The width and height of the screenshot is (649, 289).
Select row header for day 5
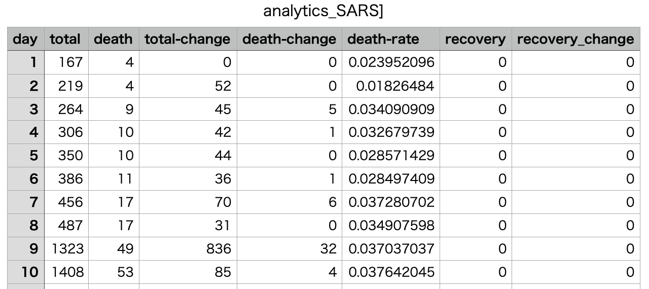pos(26,156)
